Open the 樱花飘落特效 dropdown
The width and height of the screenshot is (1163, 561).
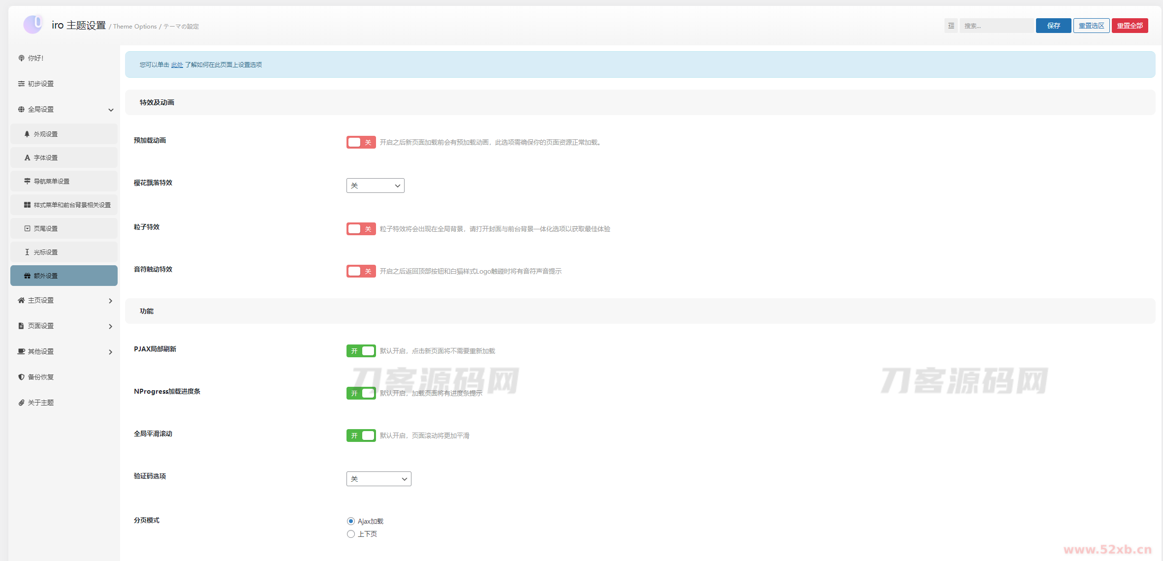point(375,186)
